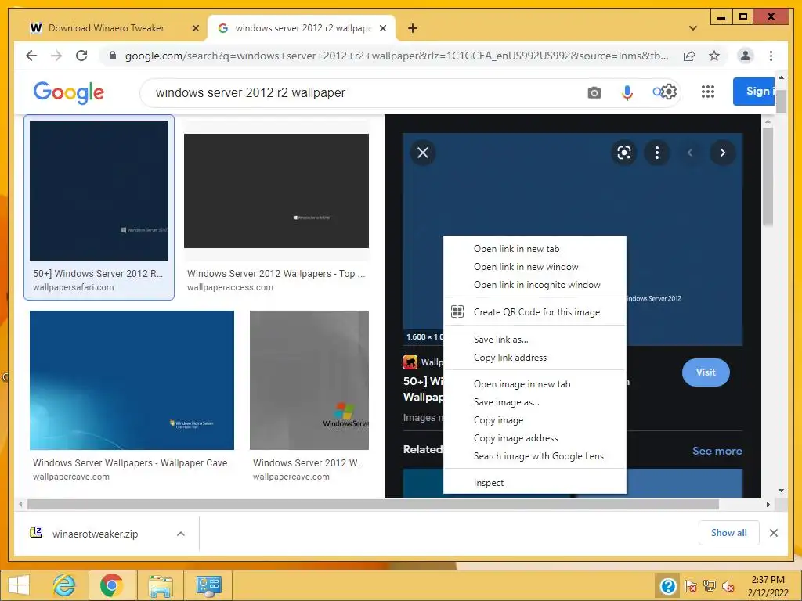802x601 pixels.
Task: Choose Save link as...
Action: [534, 340]
